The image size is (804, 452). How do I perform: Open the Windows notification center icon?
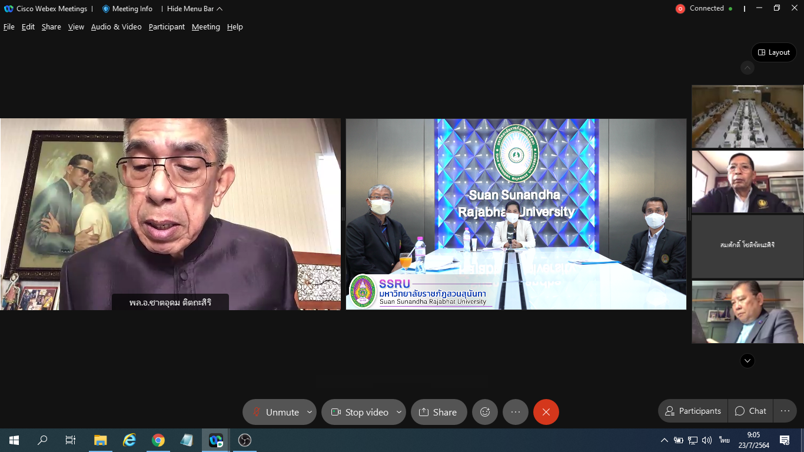784,440
